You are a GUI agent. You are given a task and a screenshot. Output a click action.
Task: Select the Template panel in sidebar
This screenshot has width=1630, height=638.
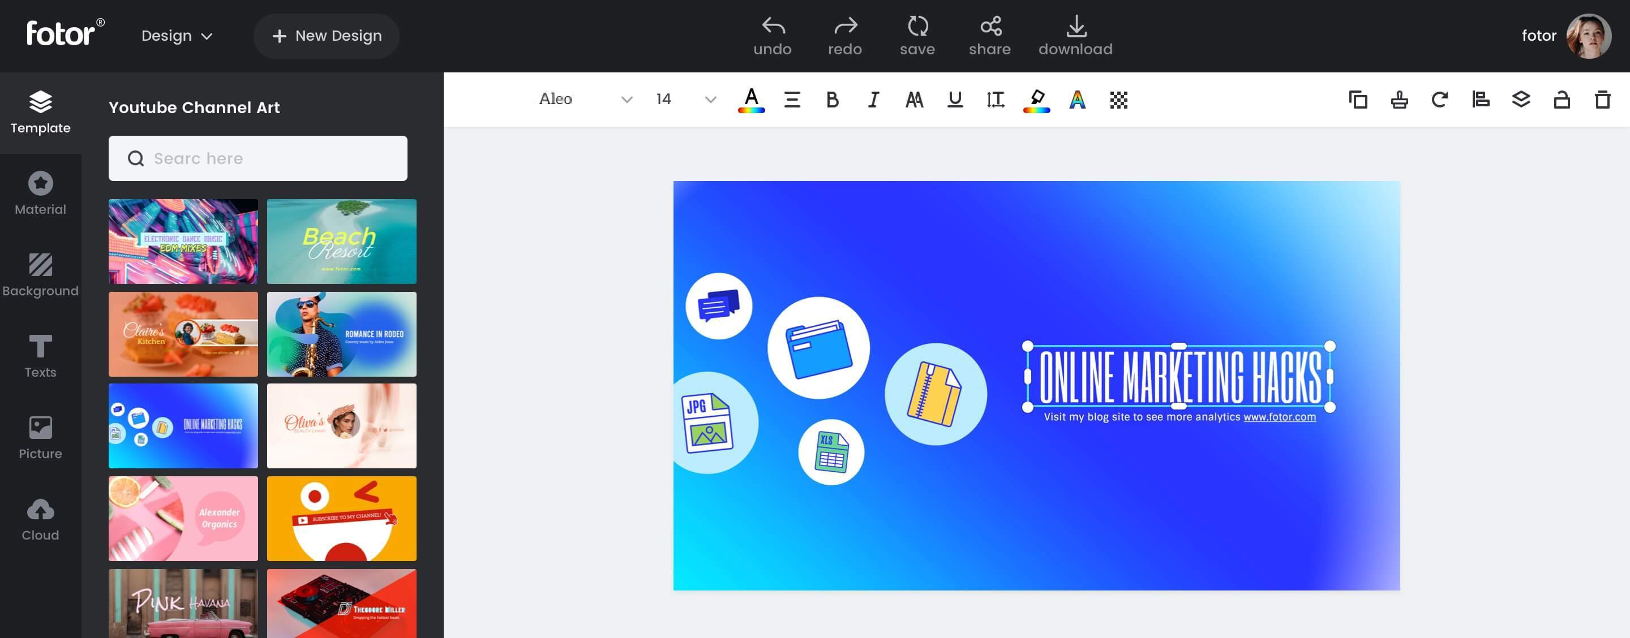pyautogui.click(x=40, y=112)
